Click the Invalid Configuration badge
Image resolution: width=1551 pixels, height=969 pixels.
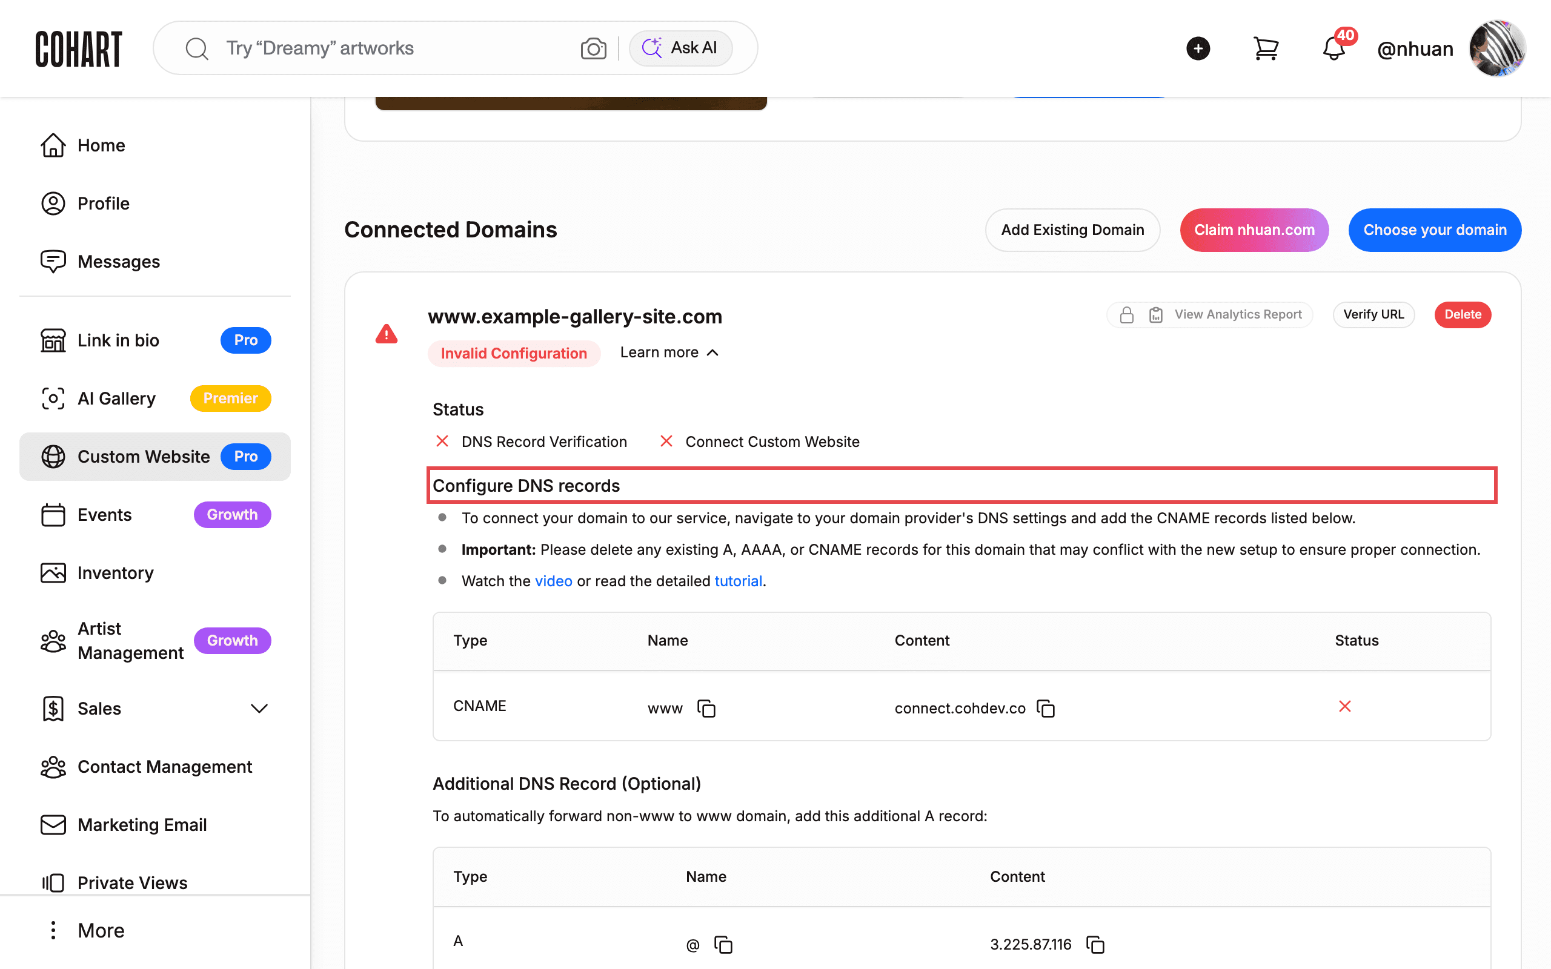(x=514, y=353)
